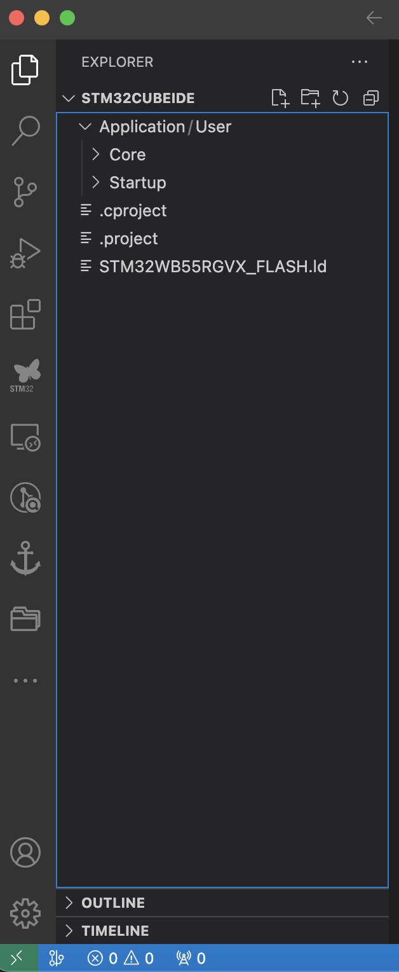Image resolution: width=399 pixels, height=972 pixels.
Task: Collapse all folders in explorer
Action: (x=371, y=98)
